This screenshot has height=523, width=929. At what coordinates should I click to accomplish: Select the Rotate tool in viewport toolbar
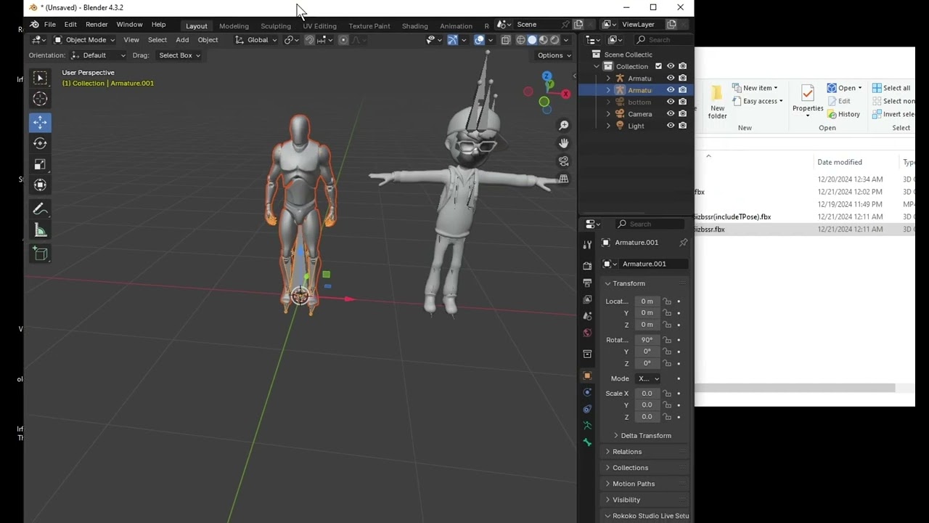point(40,143)
